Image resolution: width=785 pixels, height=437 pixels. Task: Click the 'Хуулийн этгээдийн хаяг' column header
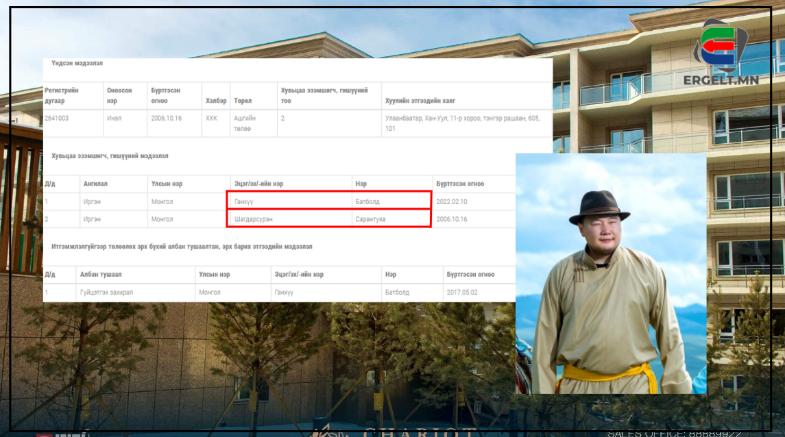pyautogui.click(x=420, y=101)
